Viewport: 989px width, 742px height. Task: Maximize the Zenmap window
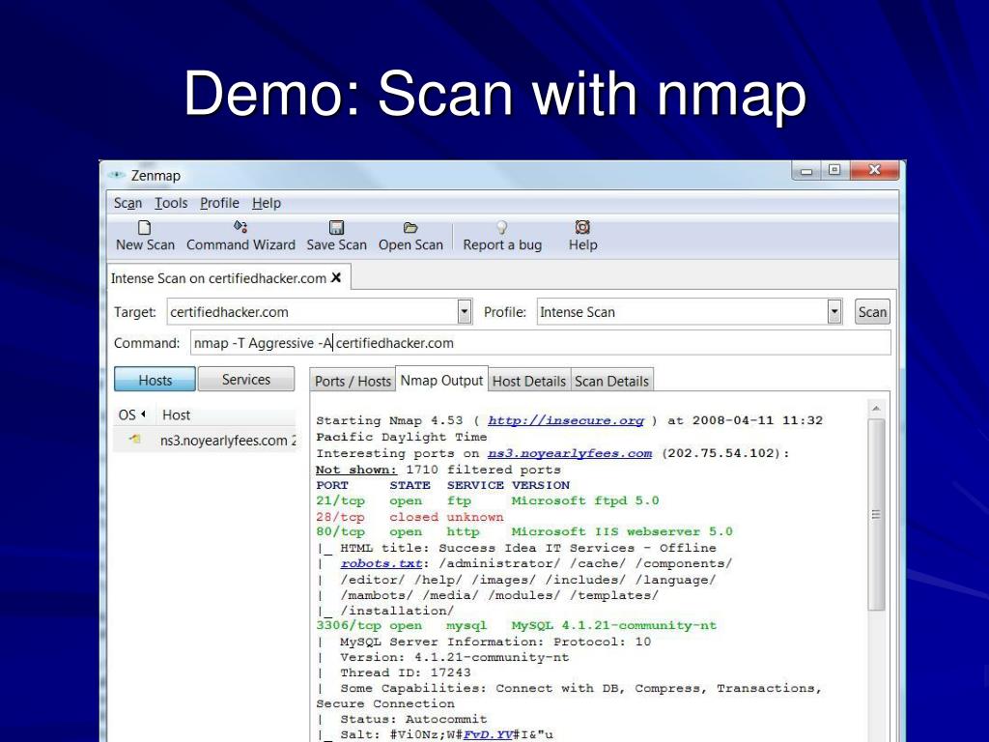[834, 170]
